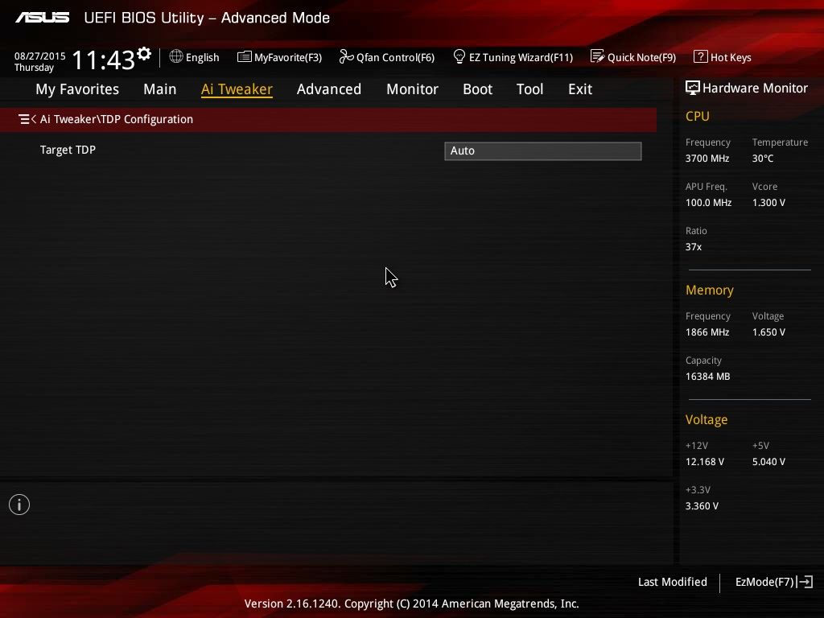Select the Ai Tweaker tab

(237, 89)
